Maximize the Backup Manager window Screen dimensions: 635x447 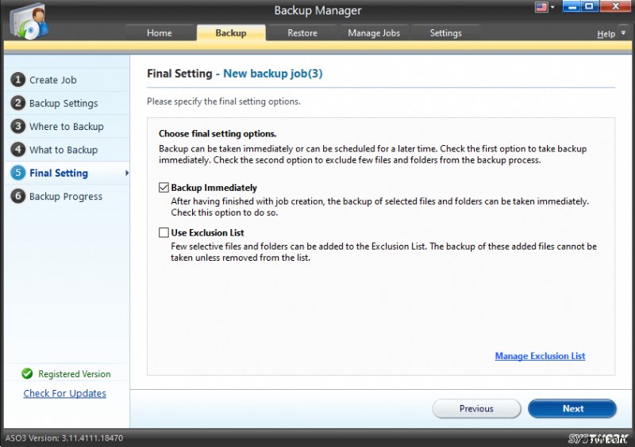pyautogui.click(x=590, y=6)
